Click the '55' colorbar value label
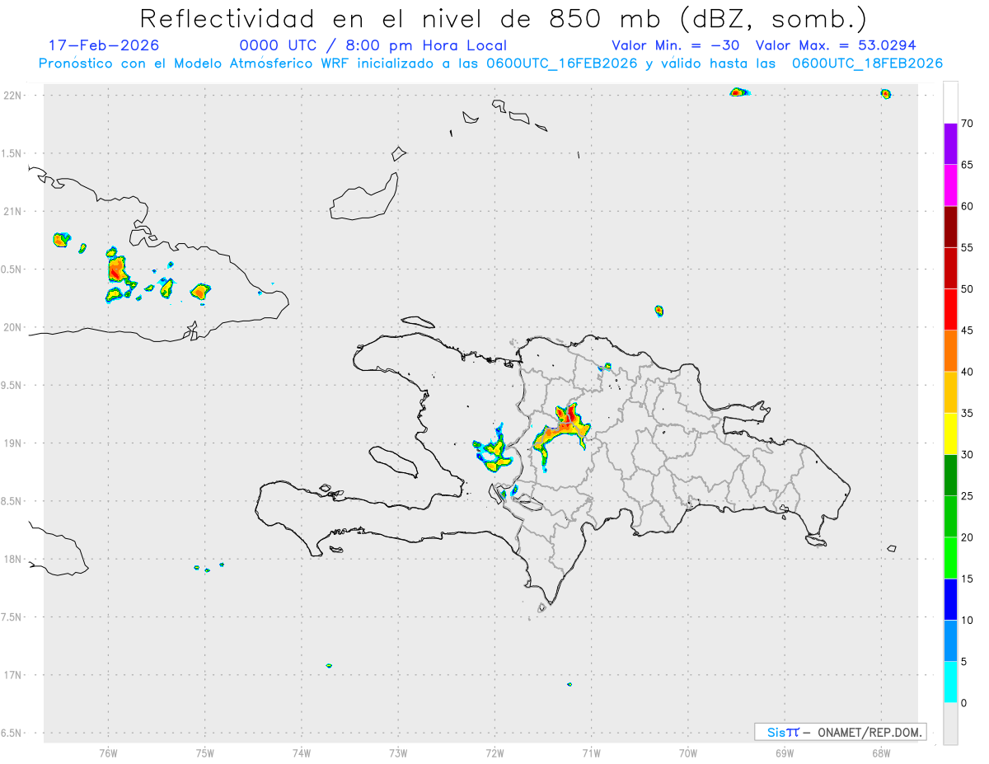The width and height of the screenshot is (989, 764). click(967, 247)
